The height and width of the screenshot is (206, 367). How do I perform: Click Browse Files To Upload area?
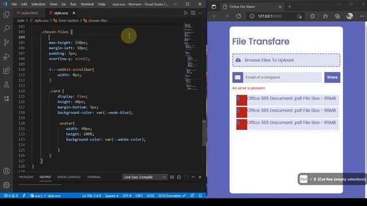(x=286, y=60)
